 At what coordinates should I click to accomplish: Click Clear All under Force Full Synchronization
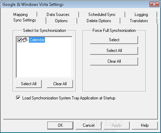tap(114, 61)
